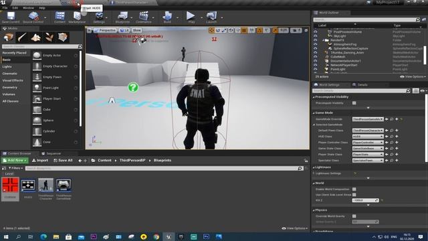Screen dimensions: 428x241
Task: Activate the translate gizmo in viewport toolbar
Action: point(211,30)
